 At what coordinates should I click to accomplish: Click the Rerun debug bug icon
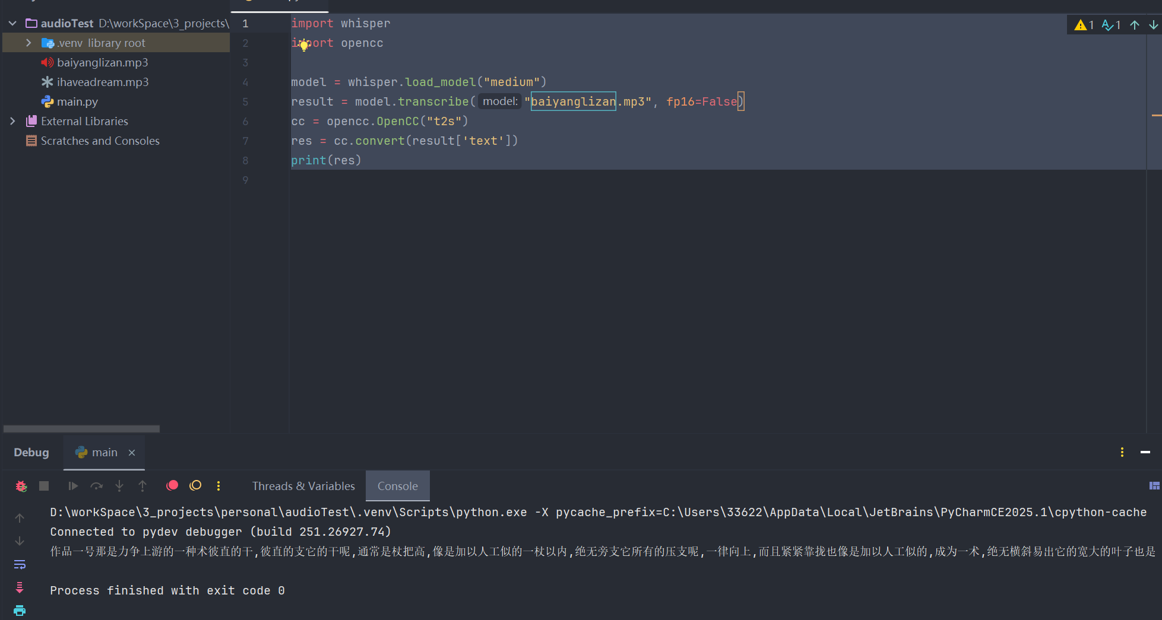pyautogui.click(x=21, y=486)
